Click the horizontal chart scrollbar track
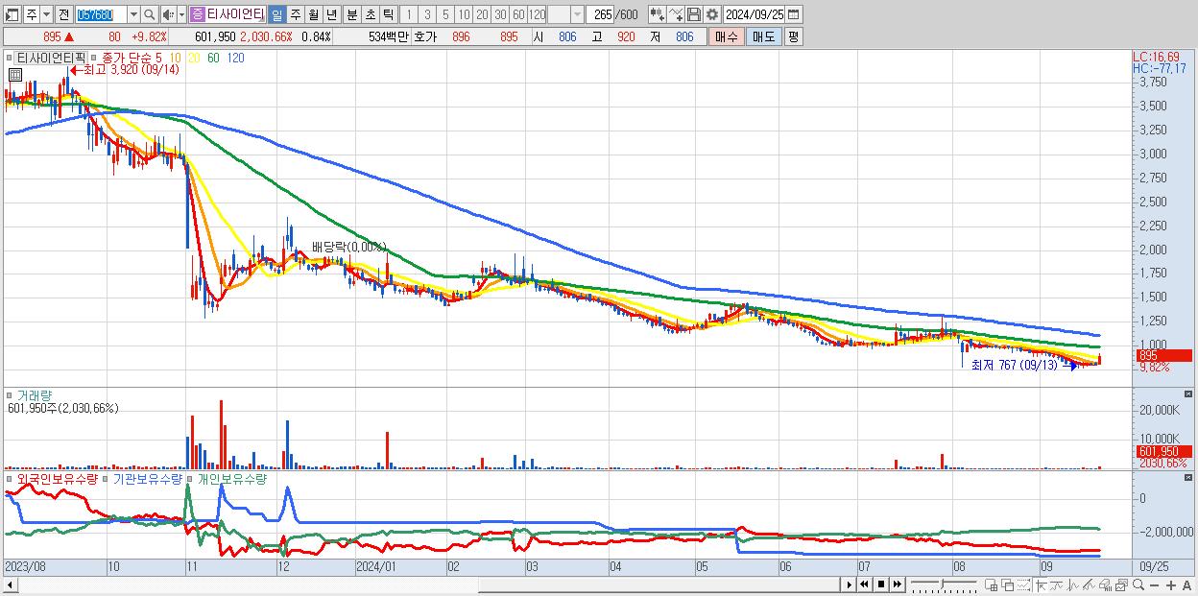Image resolution: width=1198 pixels, height=596 pixels. (x=427, y=584)
